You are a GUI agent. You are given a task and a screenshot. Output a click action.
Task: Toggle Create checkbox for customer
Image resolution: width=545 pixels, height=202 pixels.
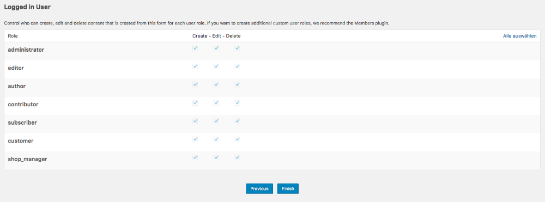coord(195,139)
